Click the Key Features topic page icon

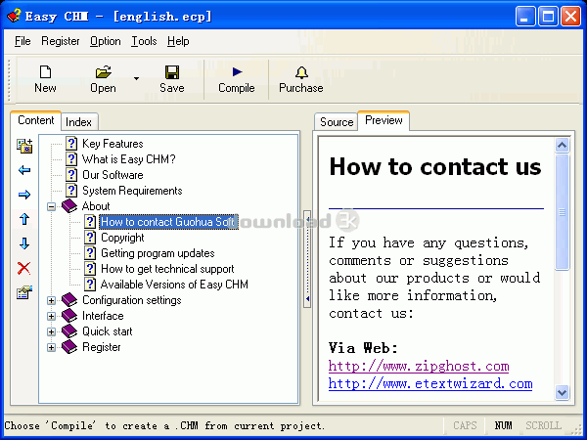tap(71, 144)
